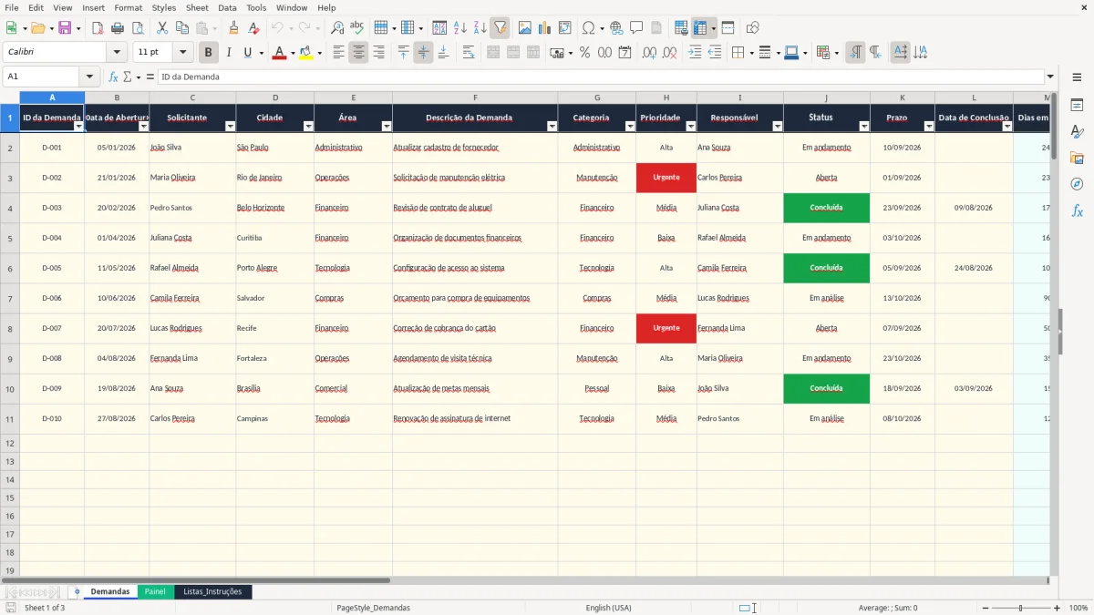Toggle Center Vertically alignment

point(423,53)
